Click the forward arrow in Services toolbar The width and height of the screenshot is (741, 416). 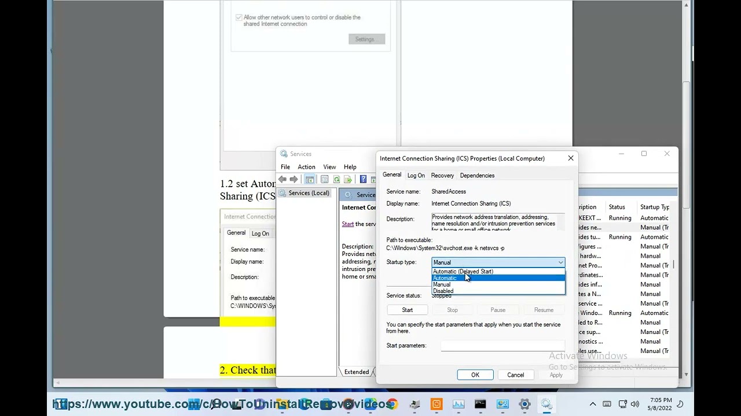tap(294, 180)
